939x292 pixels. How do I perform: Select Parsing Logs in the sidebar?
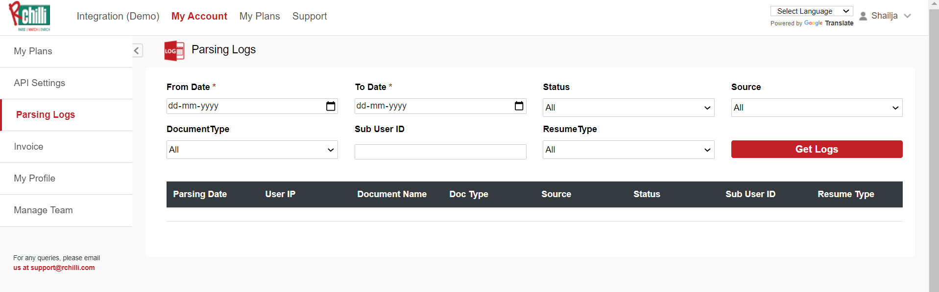(x=66, y=115)
